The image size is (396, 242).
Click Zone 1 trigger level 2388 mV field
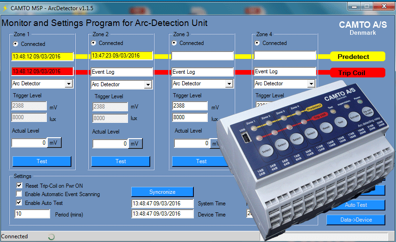29,106
